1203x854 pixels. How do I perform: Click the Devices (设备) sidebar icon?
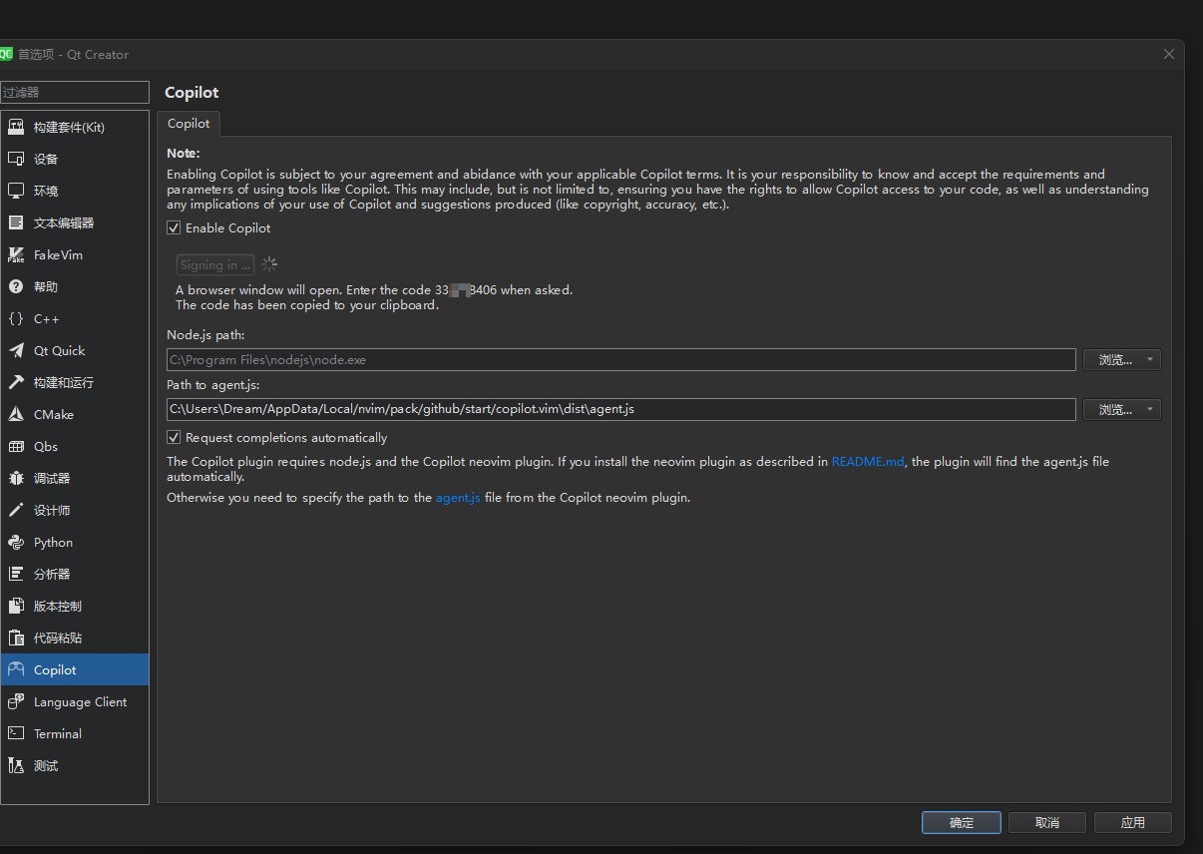(16, 159)
